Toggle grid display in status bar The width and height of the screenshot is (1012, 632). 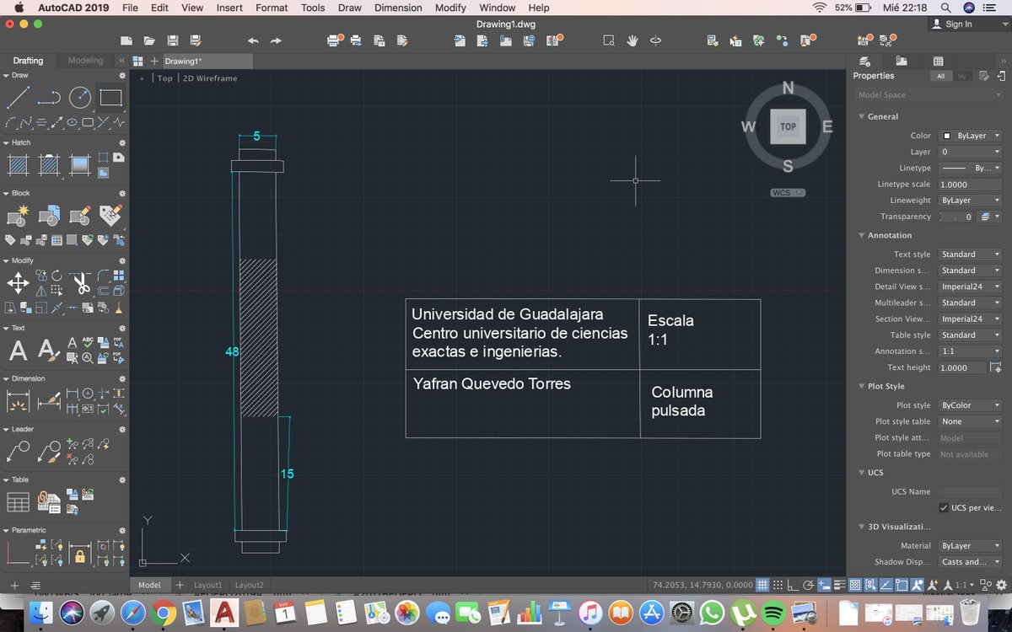(x=762, y=585)
